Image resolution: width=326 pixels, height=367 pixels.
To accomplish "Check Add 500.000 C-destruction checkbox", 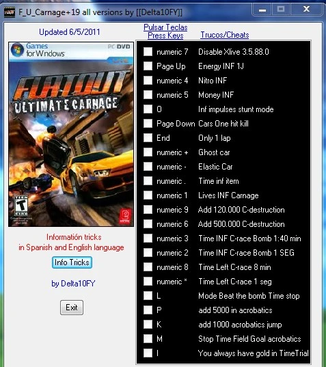I will click(x=148, y=224).
